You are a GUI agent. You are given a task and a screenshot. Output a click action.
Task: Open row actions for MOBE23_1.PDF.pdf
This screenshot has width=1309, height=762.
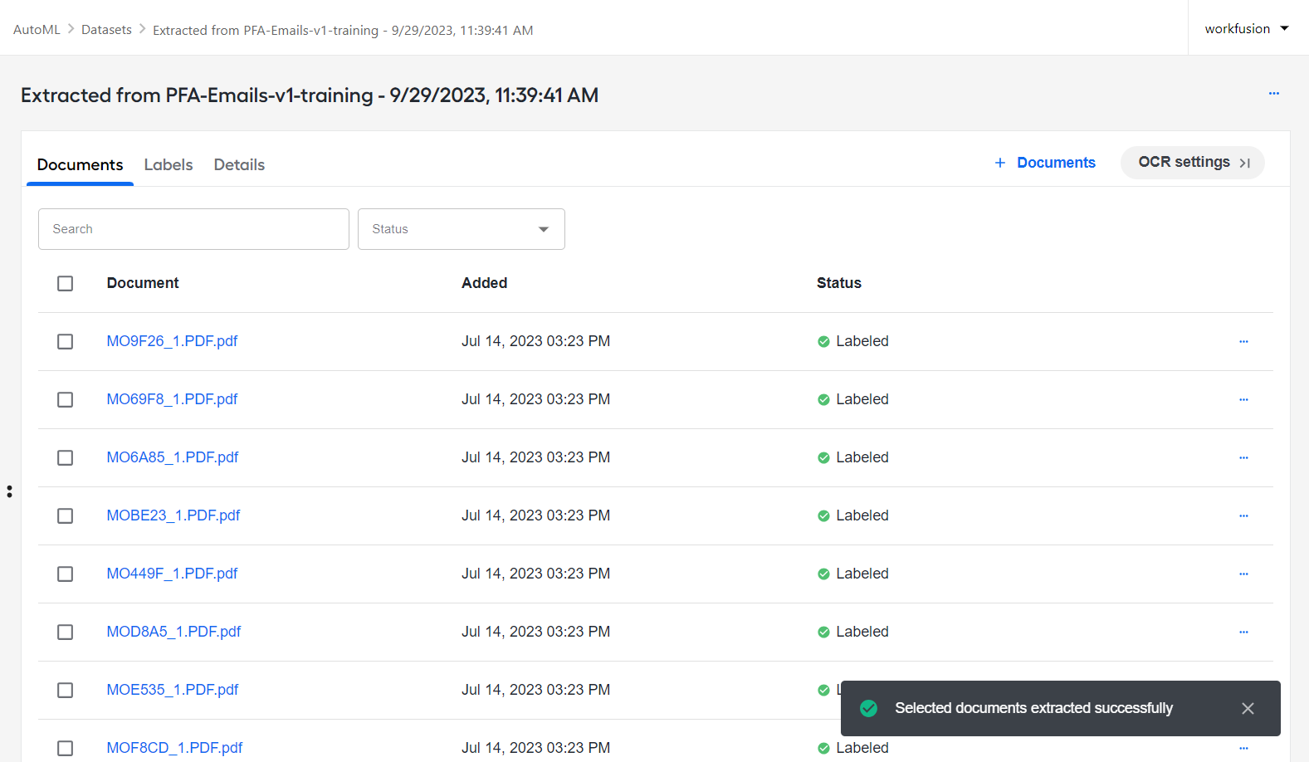(x=1243, y=515)
